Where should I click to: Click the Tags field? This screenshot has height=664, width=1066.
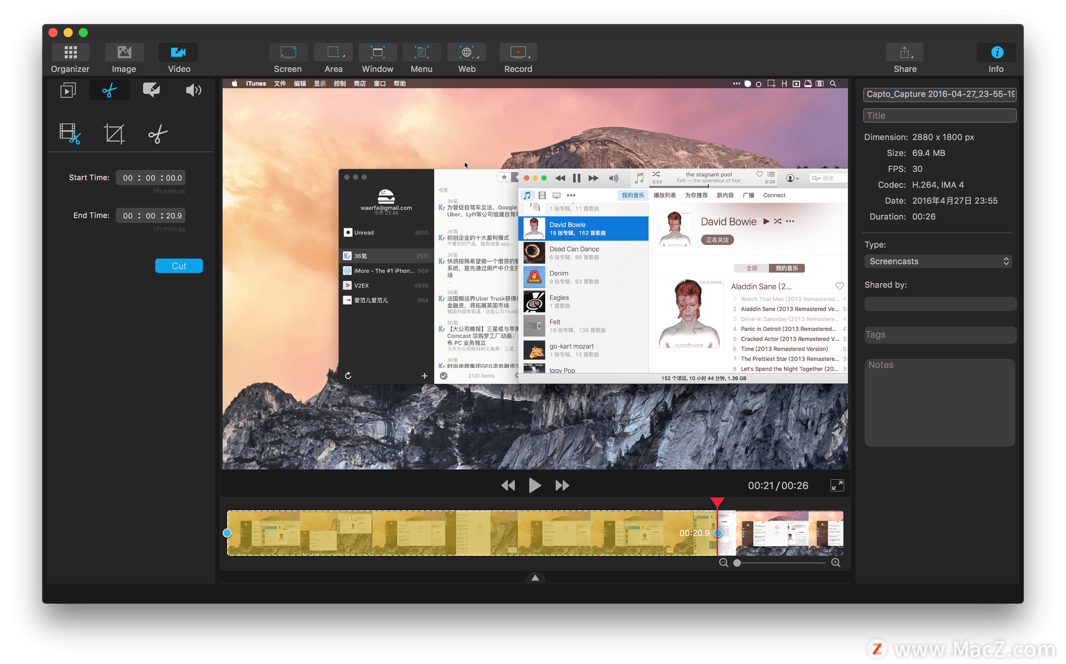pyautogui.click(x=940, y=335)
